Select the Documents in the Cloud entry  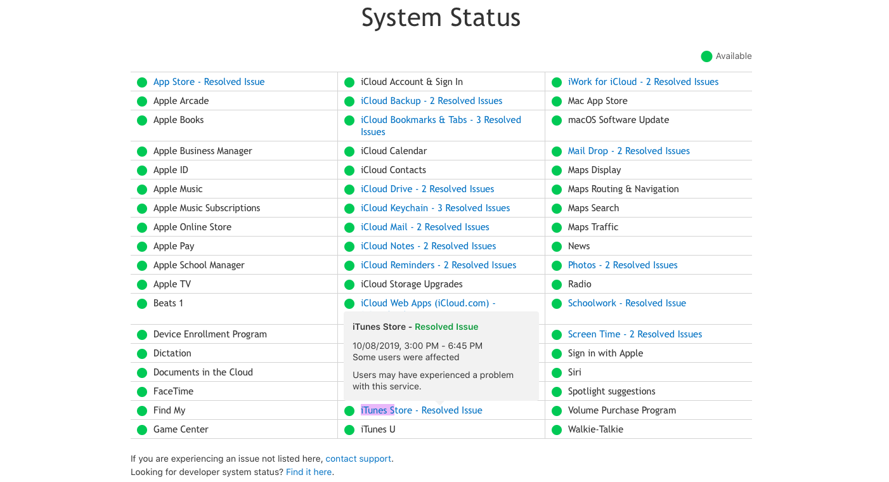point(203,372)
